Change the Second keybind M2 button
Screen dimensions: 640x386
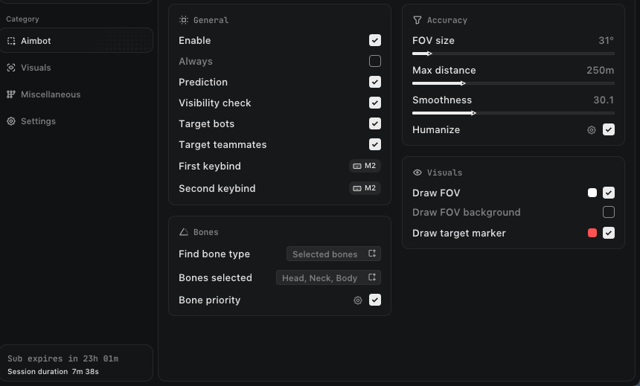(x=365, y=188)
